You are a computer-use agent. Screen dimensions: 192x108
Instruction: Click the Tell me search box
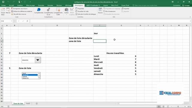(x=145, y=5)
